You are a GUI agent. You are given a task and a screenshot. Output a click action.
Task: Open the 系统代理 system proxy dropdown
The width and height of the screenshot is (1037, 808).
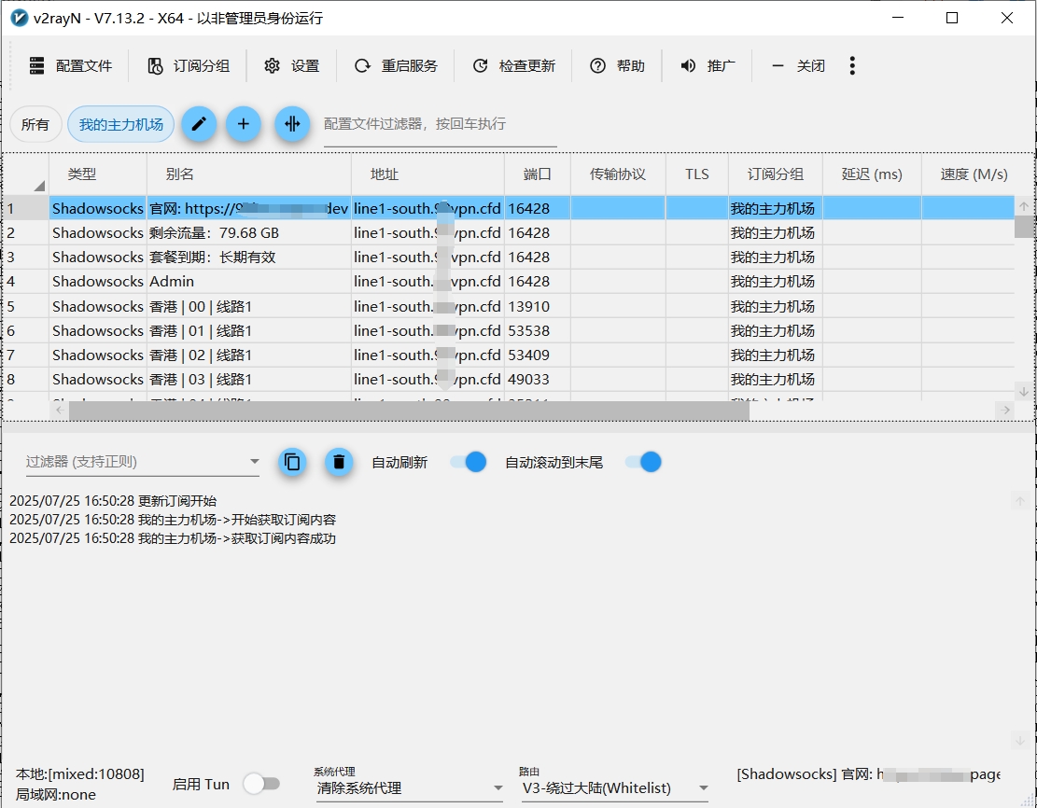[x=409, y=788]
